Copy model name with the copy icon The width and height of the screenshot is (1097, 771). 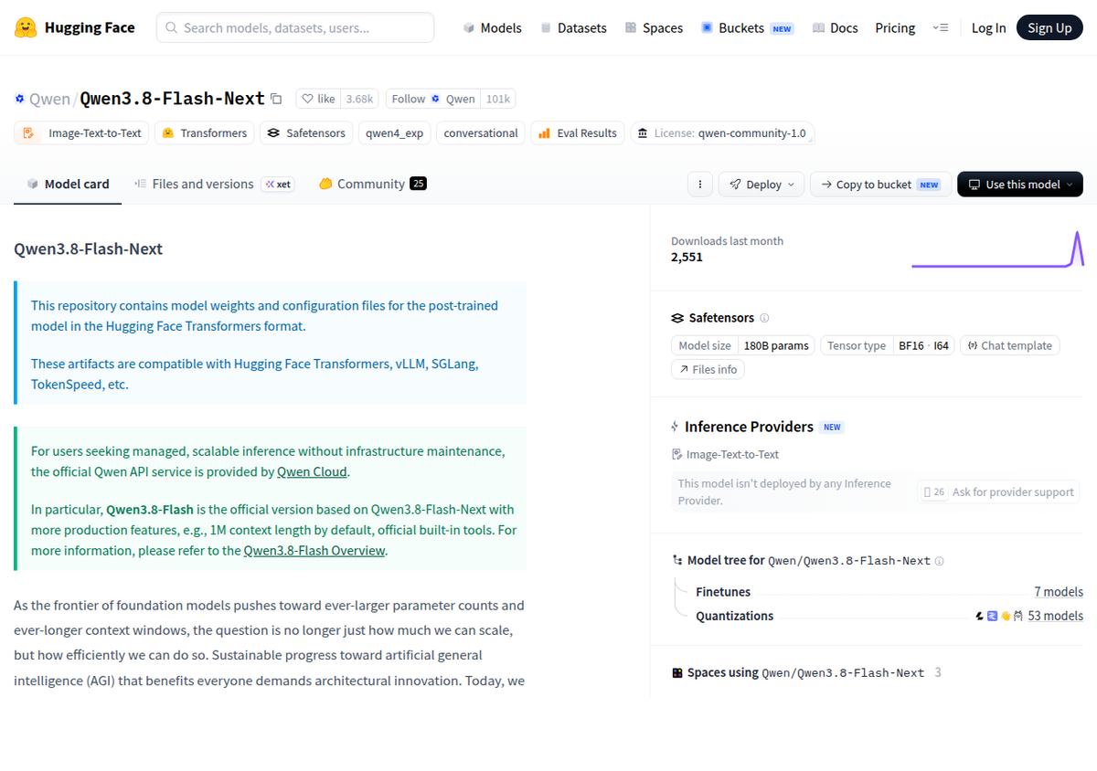point(277,99)
